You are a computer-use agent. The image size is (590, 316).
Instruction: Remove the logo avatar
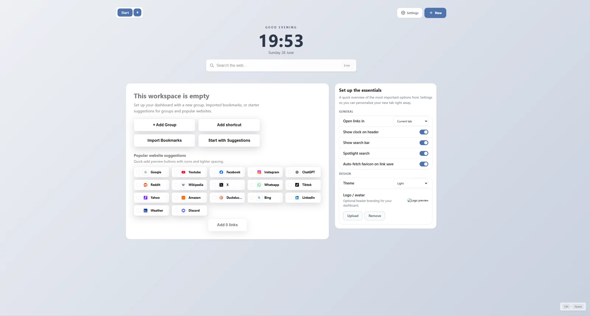point(375,216)
